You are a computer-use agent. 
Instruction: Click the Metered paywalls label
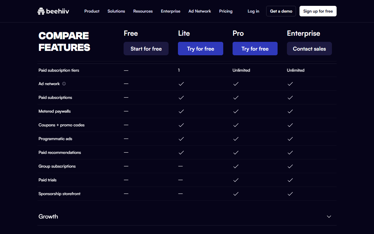[x=55, y=111]
